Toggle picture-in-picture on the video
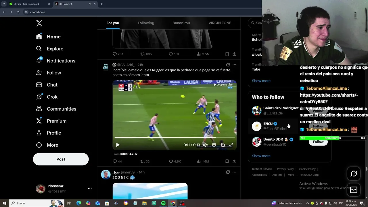The width and height of the screenshot is (368, 207). (x=223, y=145)
